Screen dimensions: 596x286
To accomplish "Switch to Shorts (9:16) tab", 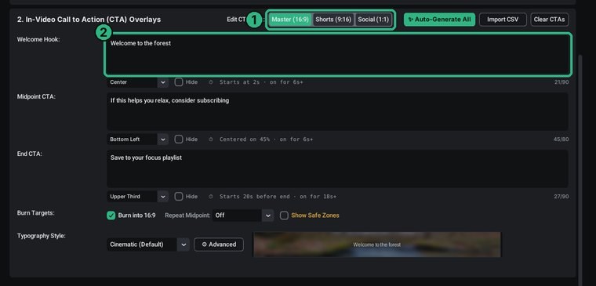I will pyautogui.click(x=333, y=20).
